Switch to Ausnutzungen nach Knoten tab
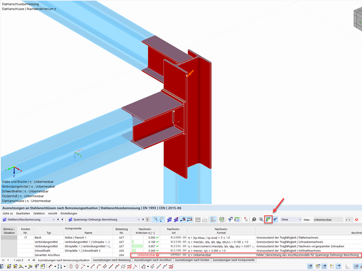The height and width of the screenshot is (271, 362). point(192,260)
